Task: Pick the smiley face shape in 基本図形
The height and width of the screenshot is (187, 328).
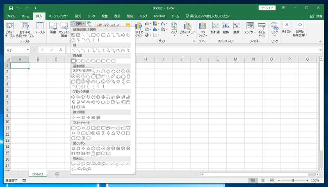Action: pyautogui.click(x=103, y=81)
